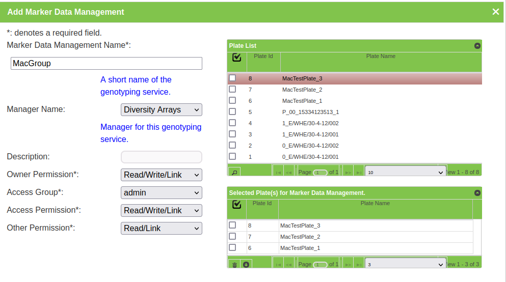
Task: Go to previous page of Selected Plates grid
Action: pyautogui.click(x=289, y=265)
